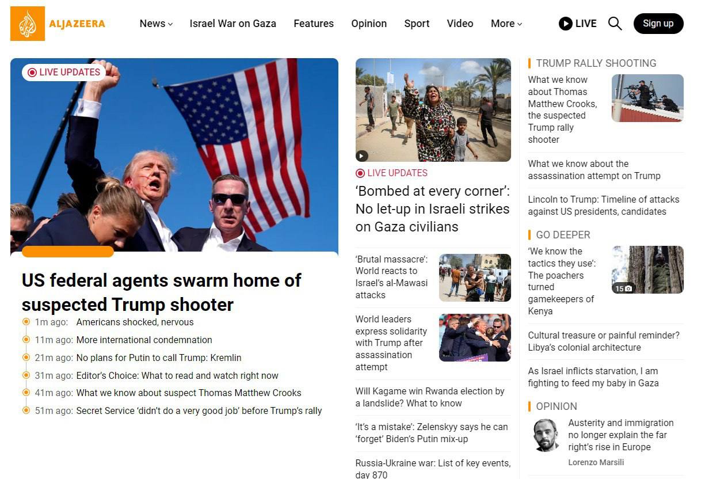Open the rooftop snipers thumbnail
The height and width of the screenshot is (479, 713).
tap(647, 98)
